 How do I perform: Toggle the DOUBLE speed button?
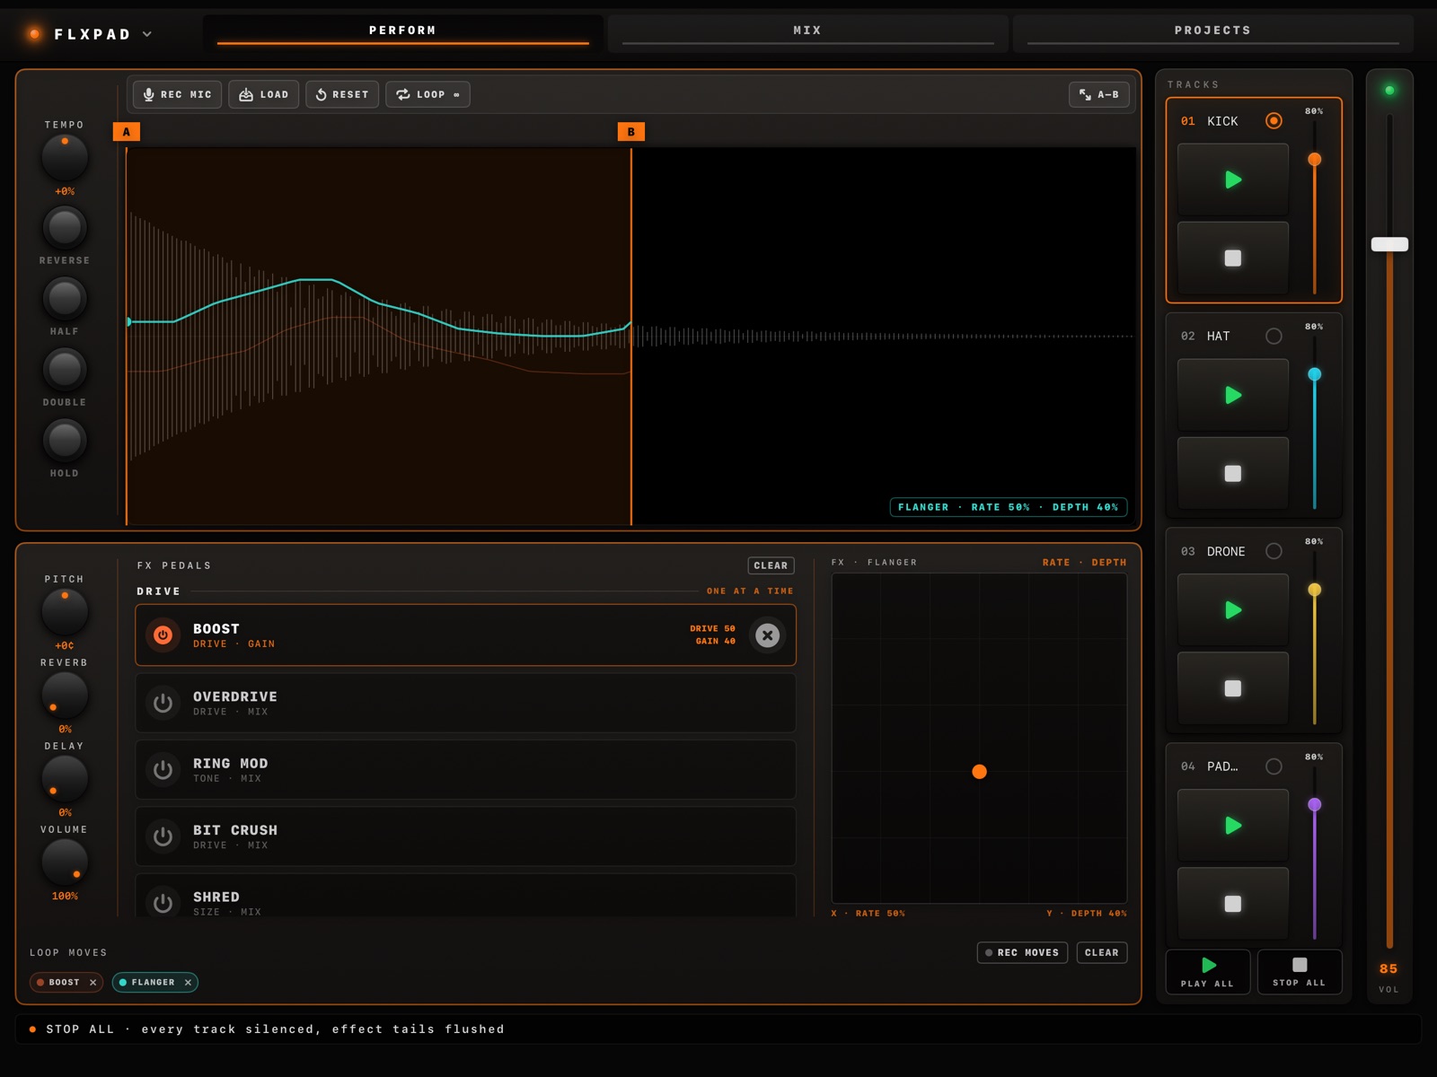point(65,369)
